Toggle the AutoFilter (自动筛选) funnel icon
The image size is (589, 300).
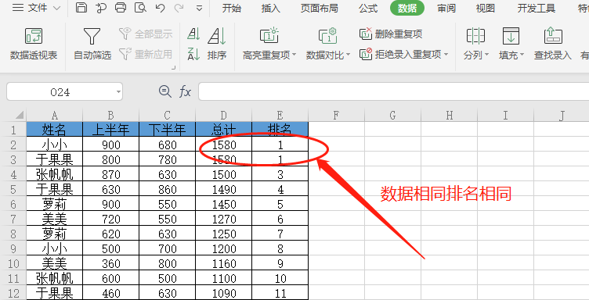tap(92, 45)
